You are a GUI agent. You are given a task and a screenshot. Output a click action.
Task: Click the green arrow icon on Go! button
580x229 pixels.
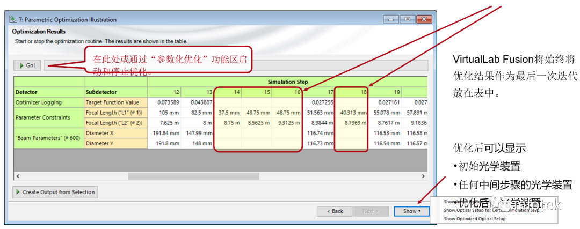[21, 65]
